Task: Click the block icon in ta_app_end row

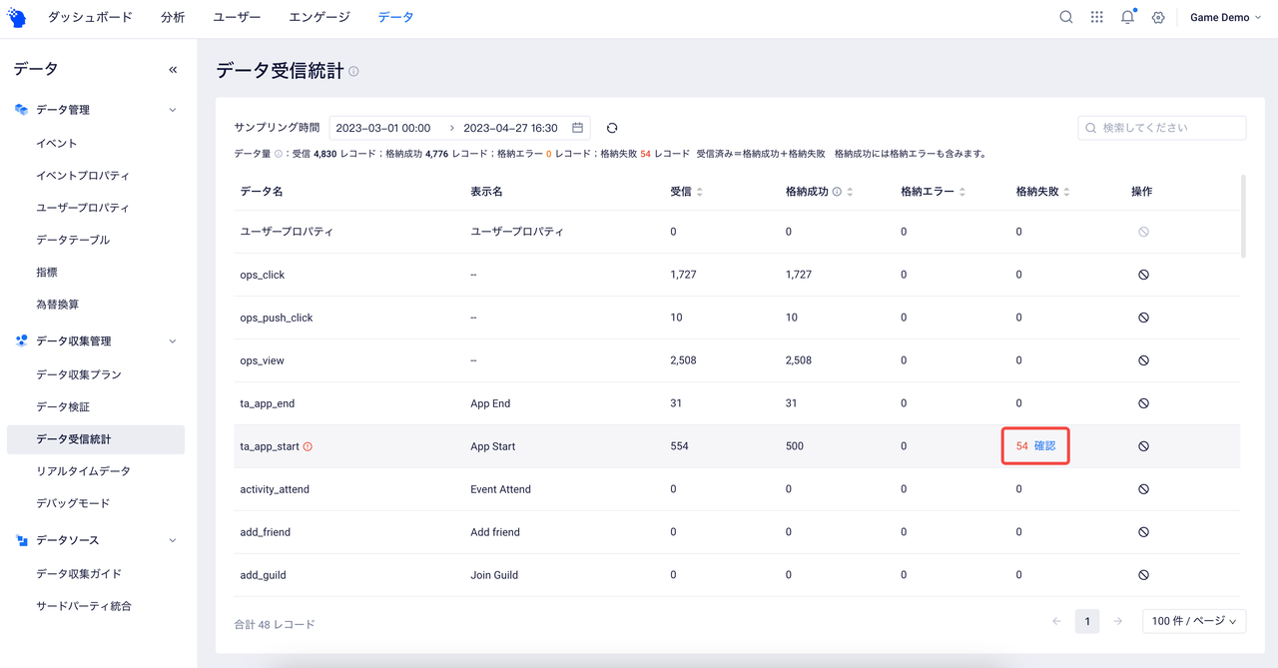Action: tap(1143, 403)
